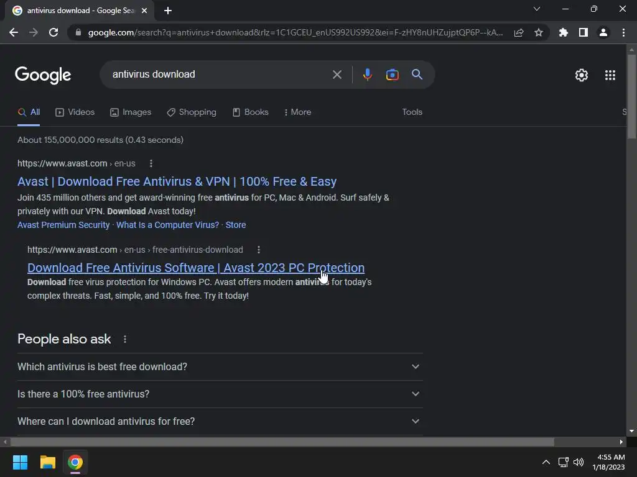Show hidden system tray icons

pos(546,462)
